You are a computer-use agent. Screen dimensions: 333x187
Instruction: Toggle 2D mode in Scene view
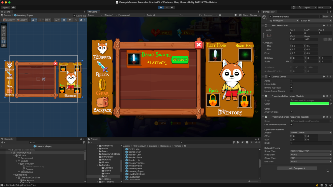pos(63,20)
